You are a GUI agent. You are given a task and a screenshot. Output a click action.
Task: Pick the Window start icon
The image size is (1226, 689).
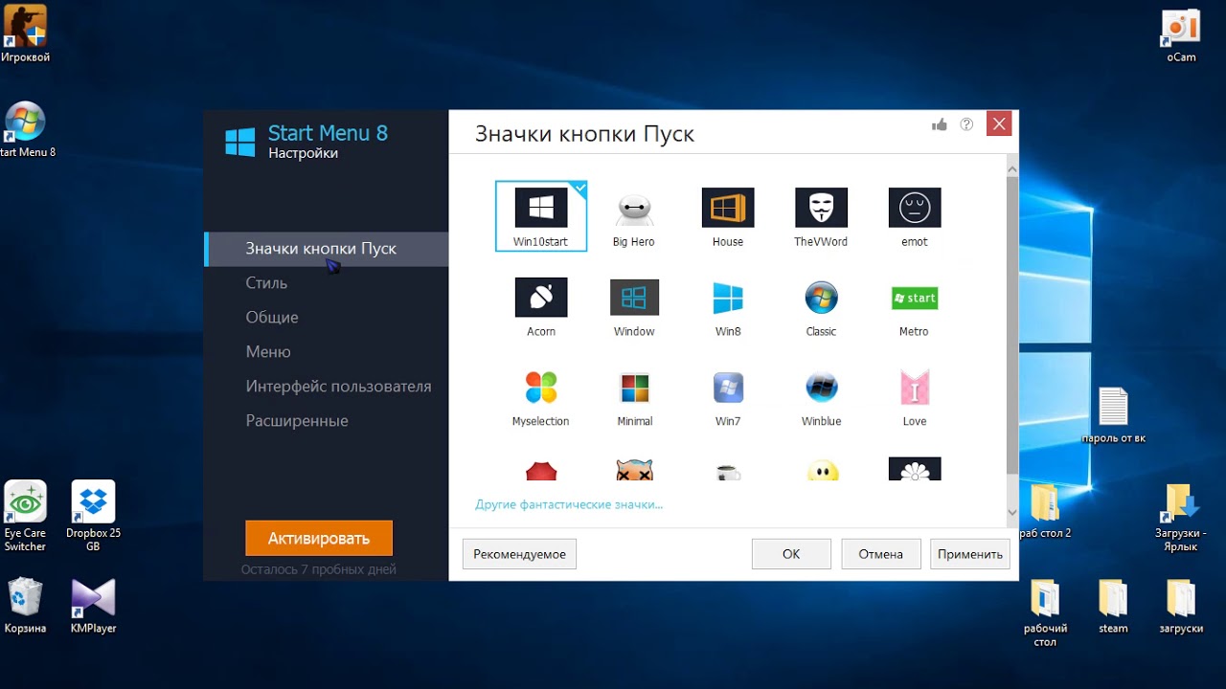tap(634, 306)
